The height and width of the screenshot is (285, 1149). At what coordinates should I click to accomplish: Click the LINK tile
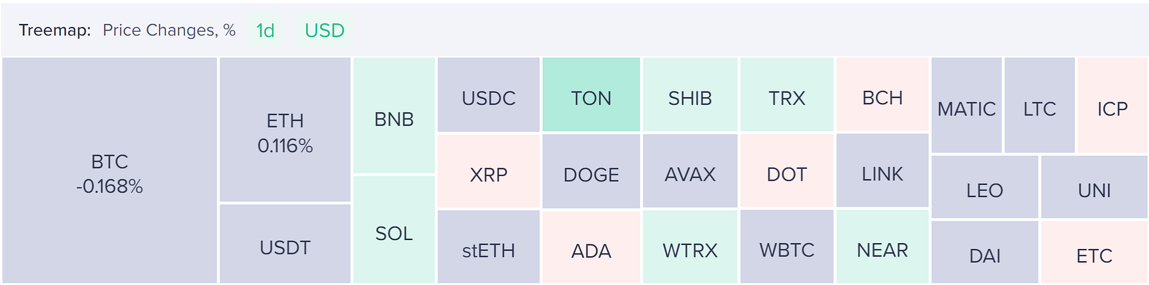[882, 171]
